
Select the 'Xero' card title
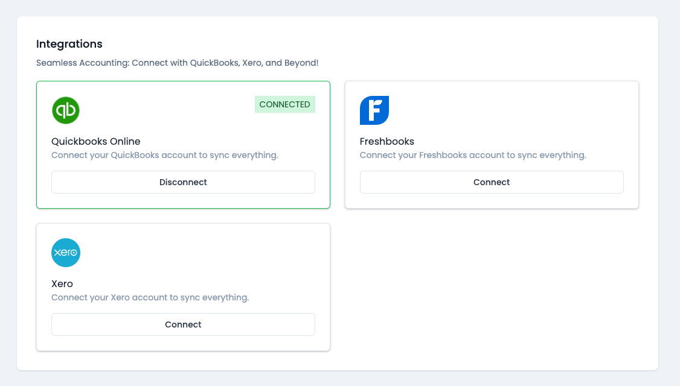coord(62,283)
